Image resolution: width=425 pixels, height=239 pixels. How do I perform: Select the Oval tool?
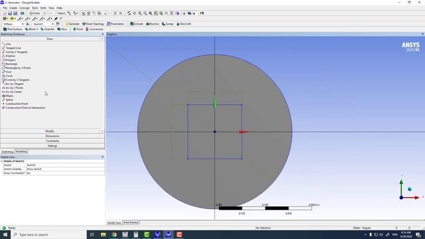[7, 72]
